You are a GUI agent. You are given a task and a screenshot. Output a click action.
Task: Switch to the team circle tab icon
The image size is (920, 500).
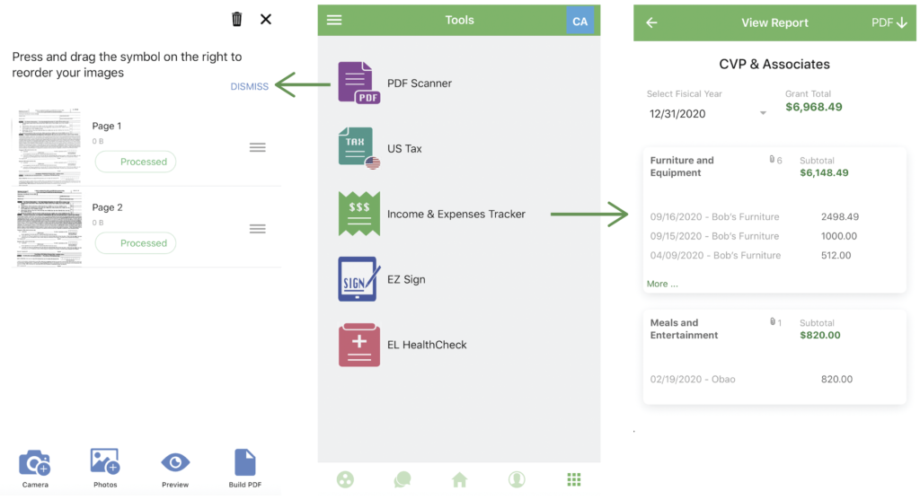coord(346,479)
